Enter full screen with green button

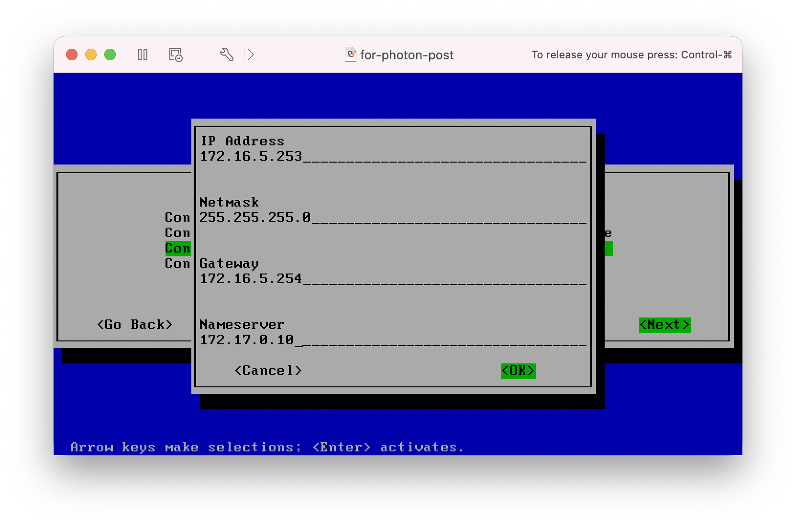(110, 55)
